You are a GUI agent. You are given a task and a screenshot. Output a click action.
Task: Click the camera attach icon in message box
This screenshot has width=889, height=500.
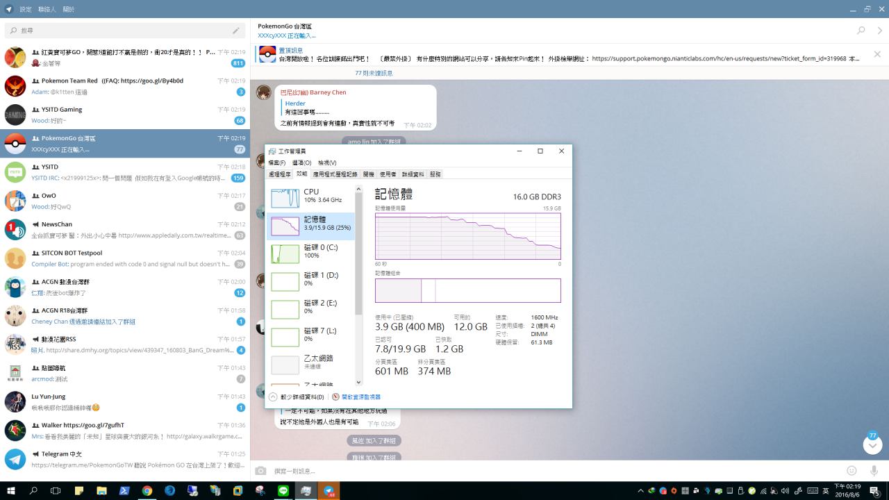pyautogui.click(x=260, y=471)
